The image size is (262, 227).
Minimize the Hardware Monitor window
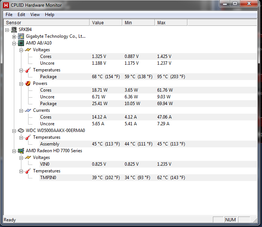(225, 3)
